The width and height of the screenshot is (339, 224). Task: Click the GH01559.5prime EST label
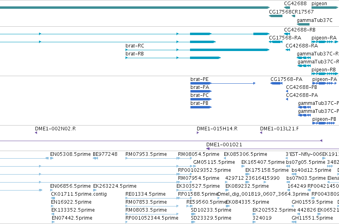(x=312, y=202)
